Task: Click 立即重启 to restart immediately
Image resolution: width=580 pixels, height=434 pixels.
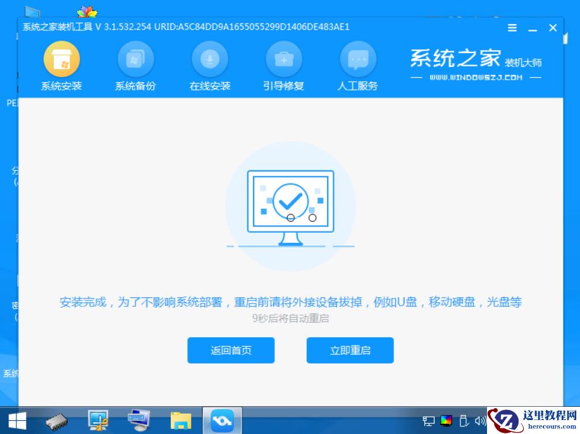Action: [350, 350]
